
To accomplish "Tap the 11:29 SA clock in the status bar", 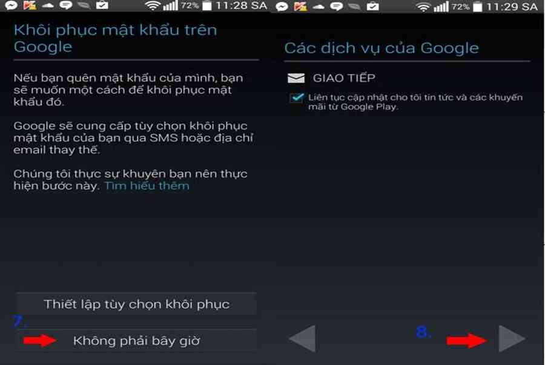I will coord(512,7).
